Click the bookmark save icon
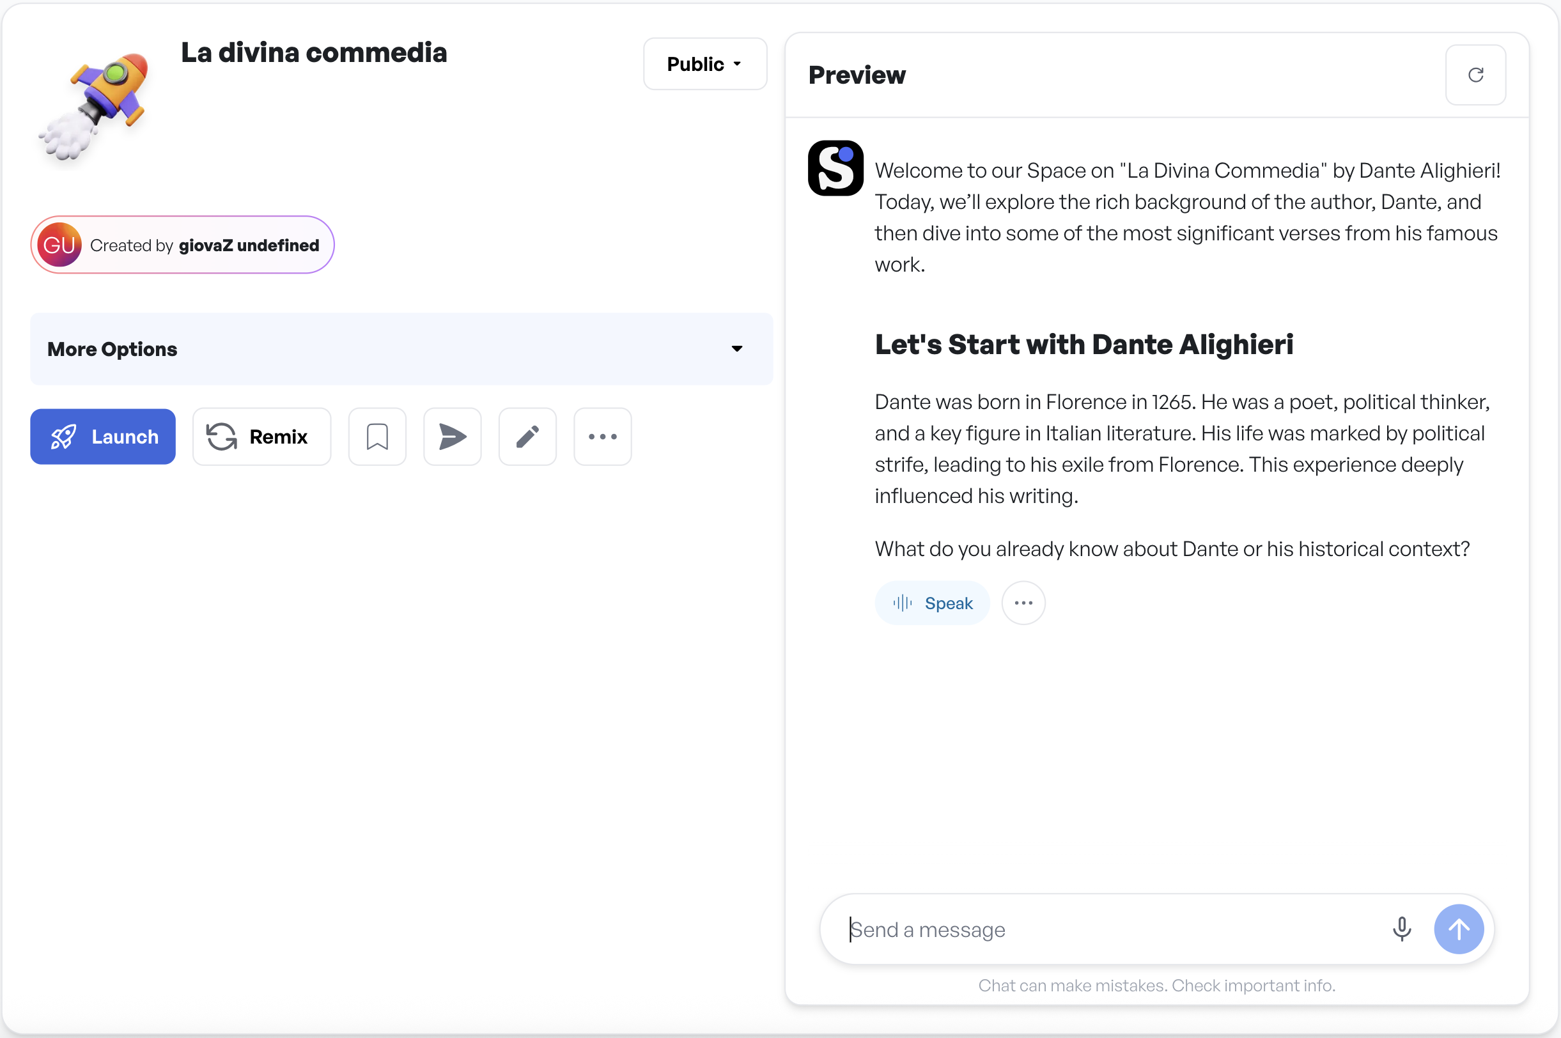This screenshot has height=1038, width=1561. 377,437
